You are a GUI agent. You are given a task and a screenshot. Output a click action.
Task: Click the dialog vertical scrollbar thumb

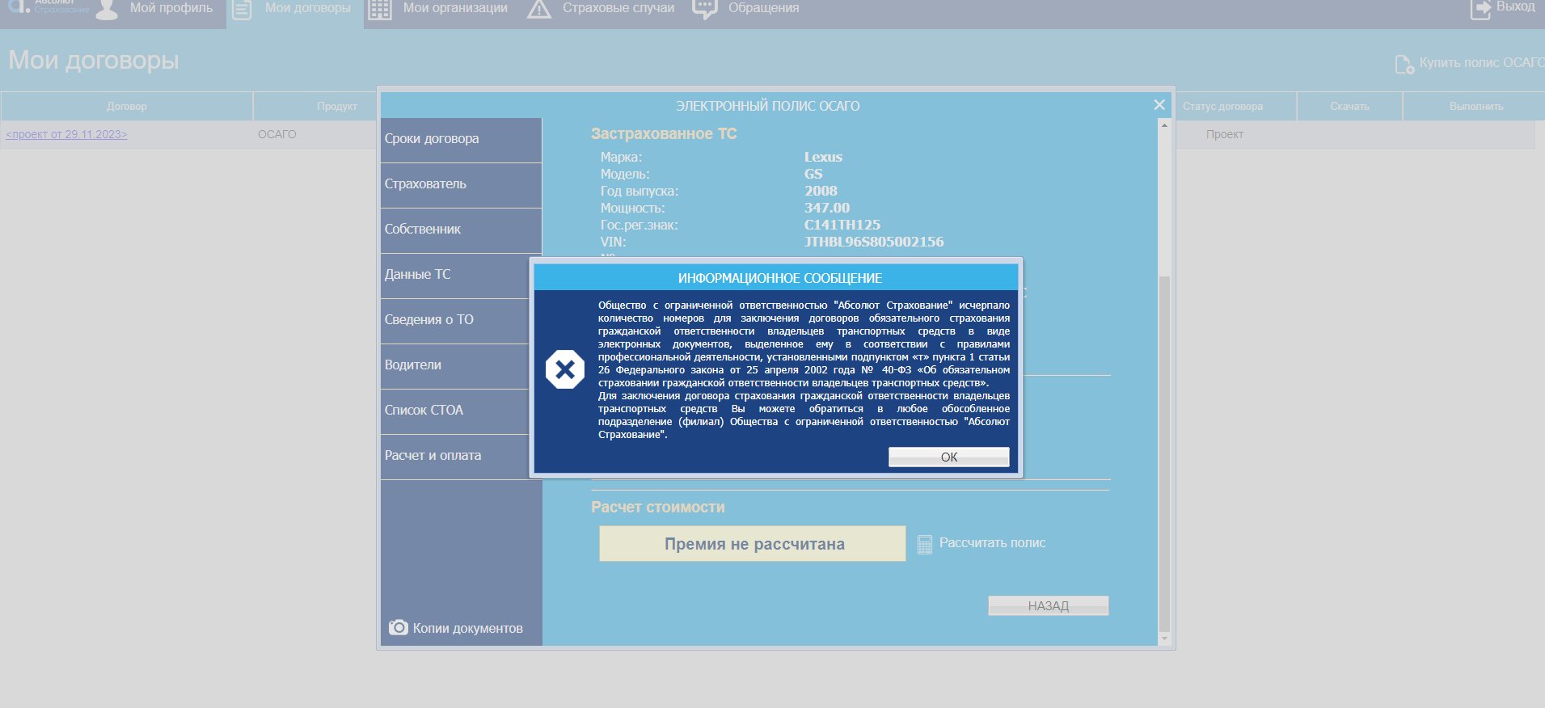pyautogui.click(x=1164, y=453)
